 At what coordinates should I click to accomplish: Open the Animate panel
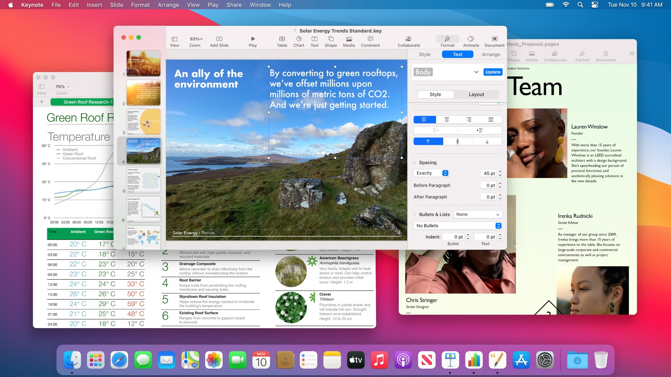click(x=471, y=41)
